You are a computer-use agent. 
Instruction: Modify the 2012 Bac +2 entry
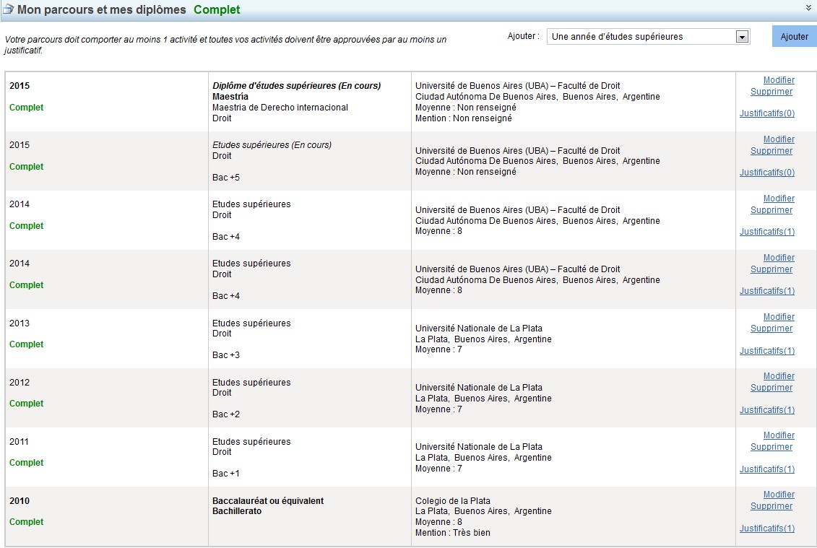[x=779, y=376]
